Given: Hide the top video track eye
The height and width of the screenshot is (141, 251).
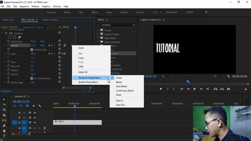Looking at the screenshot, I should point(35,113).
